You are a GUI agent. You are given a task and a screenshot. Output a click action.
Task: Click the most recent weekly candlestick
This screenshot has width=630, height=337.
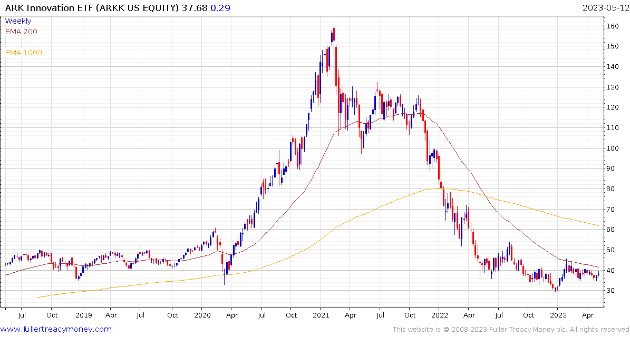pyautogui.click(x=599, y=274)
